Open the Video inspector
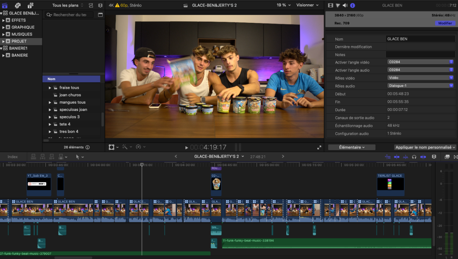The height and width of the screenshot is (259, 458). pos(331,5)
